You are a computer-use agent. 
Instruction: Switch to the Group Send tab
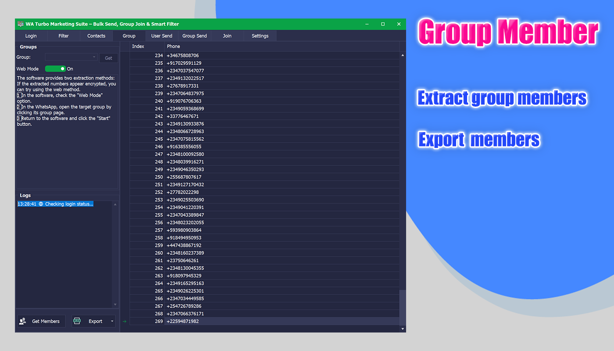195,36
